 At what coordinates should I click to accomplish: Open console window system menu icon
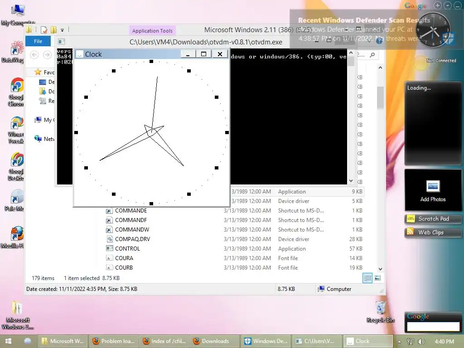coord(61,42)
